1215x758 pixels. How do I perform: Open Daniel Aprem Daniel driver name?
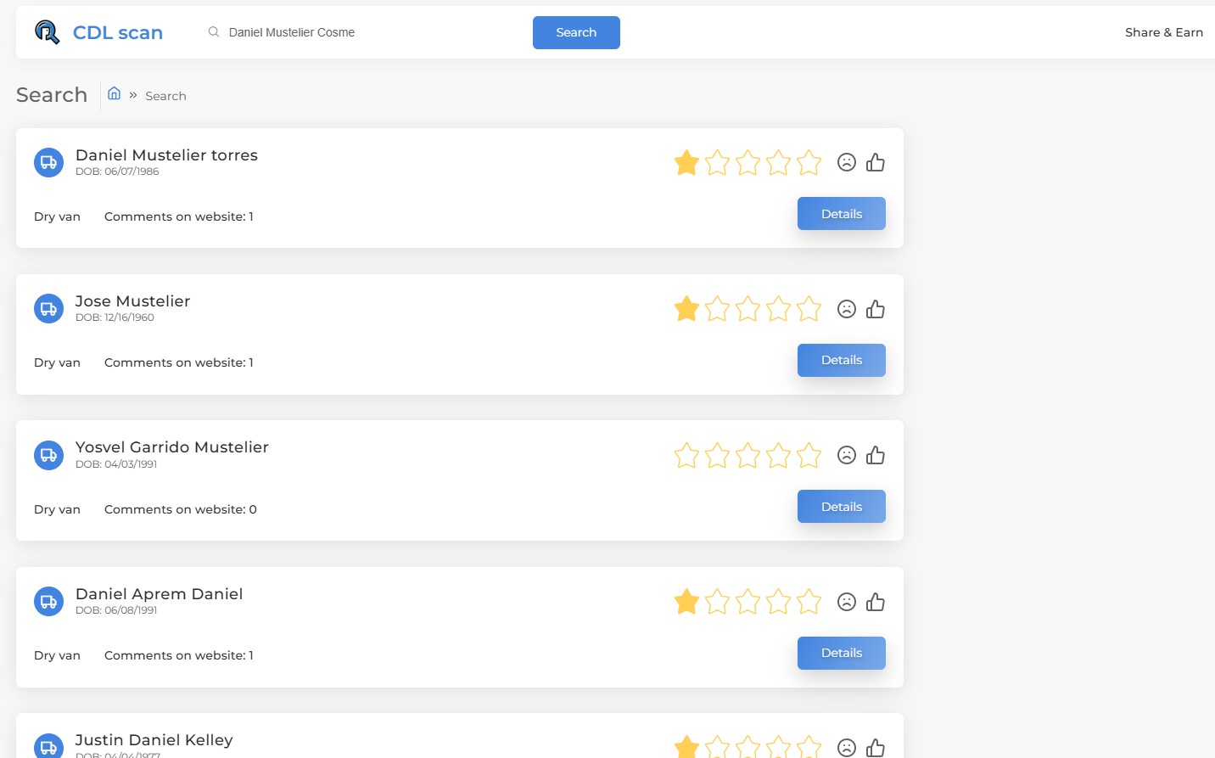tap(159, 594)
